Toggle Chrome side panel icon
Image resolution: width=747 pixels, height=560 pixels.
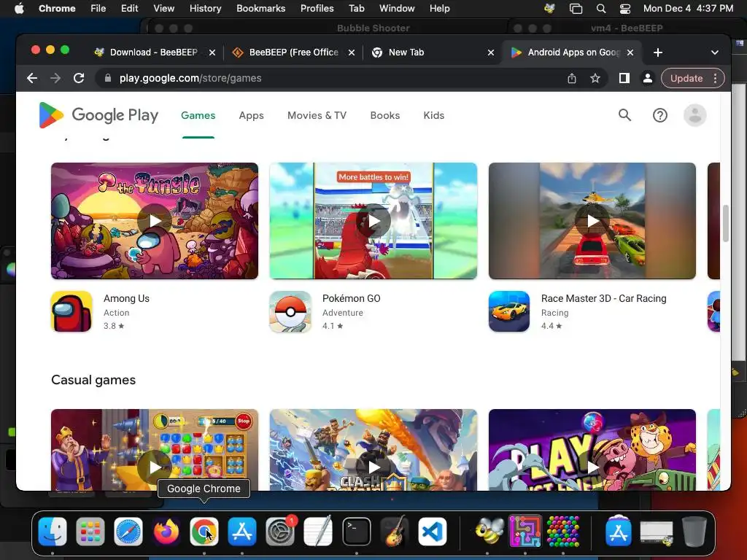(624, 78)
